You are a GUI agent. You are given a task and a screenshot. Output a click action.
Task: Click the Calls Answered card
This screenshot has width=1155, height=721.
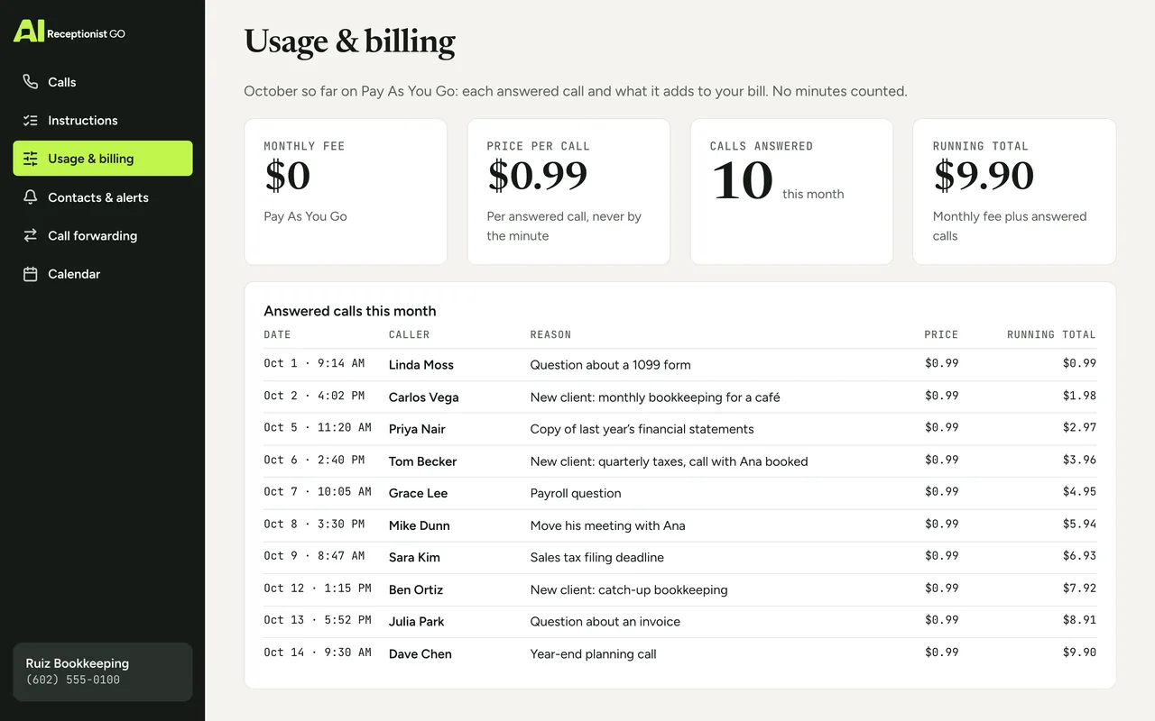(x=791, y=192)
